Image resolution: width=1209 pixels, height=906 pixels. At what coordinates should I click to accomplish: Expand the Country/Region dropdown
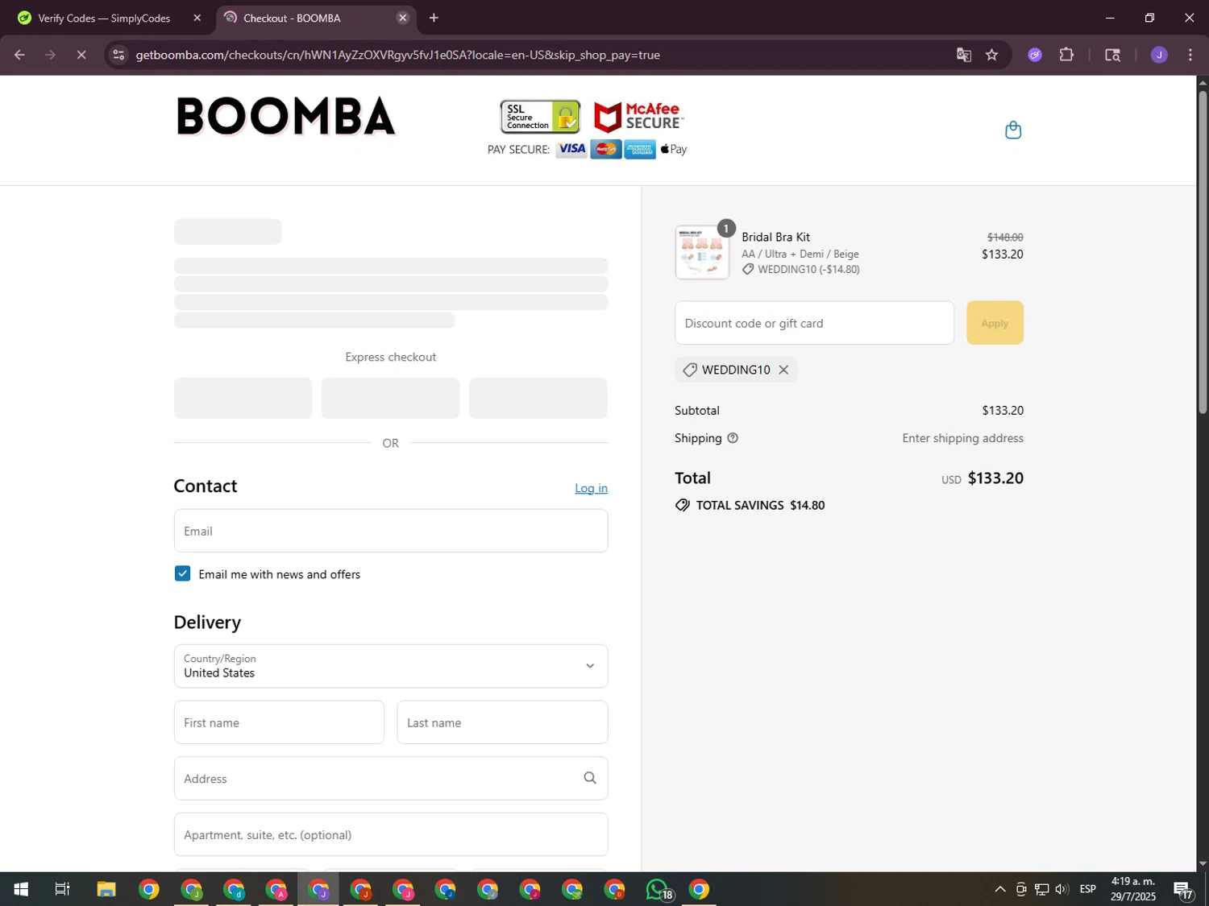[391, 666]
